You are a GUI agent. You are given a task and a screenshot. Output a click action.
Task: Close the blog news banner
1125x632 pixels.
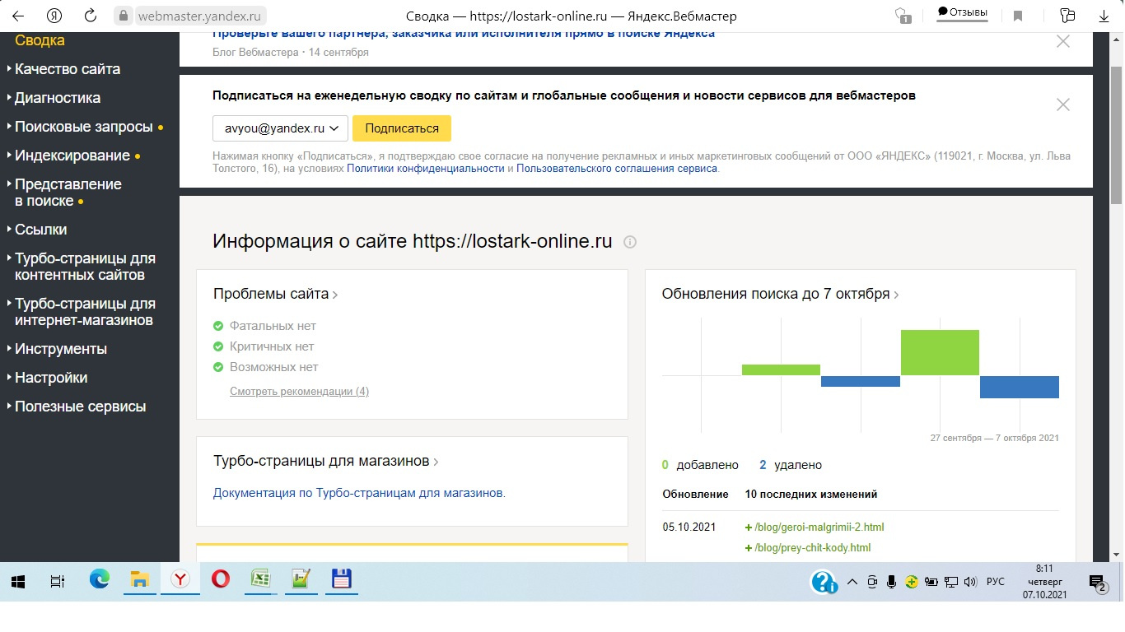[1063, 41]
